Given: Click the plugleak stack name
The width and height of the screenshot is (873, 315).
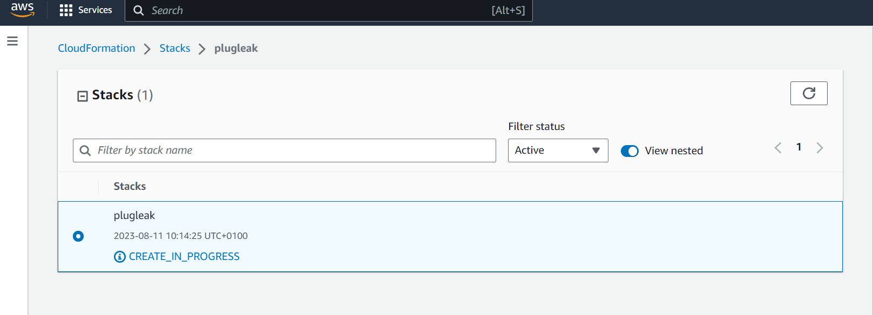Looking at the screenshot, I should click(x=134, y=215).
